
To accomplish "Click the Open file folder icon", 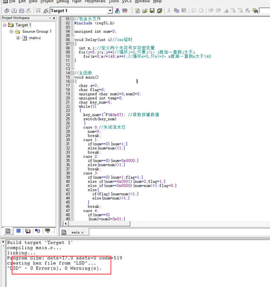I will [145, 10].
